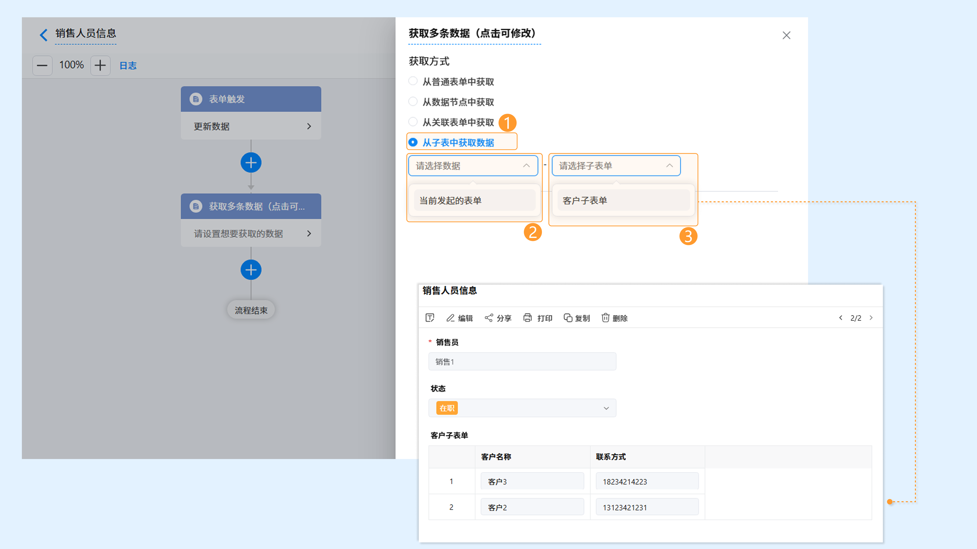Click the 客户子表单 subform label
The width and height of the screenshot is (977, 549).
449,435
